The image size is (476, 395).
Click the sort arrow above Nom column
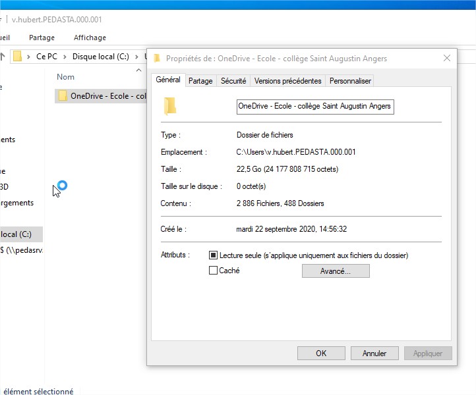click(138, 70)
